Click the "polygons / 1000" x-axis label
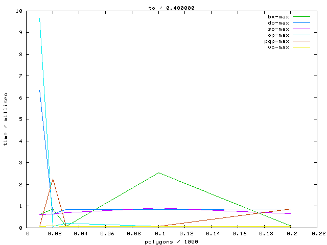The height and width of the screenshot is (245, 327). point(171,241)
